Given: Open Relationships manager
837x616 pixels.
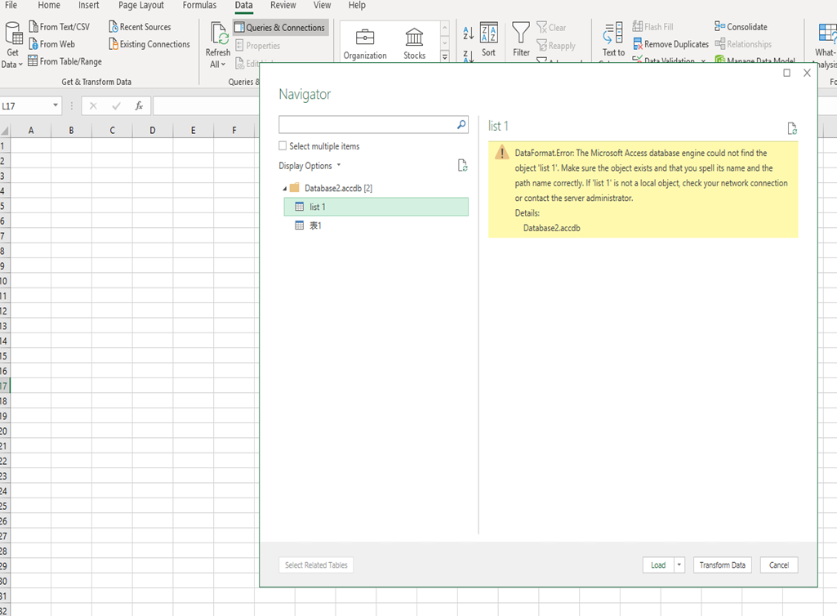Looking at the screenshot, I should 743,44.
